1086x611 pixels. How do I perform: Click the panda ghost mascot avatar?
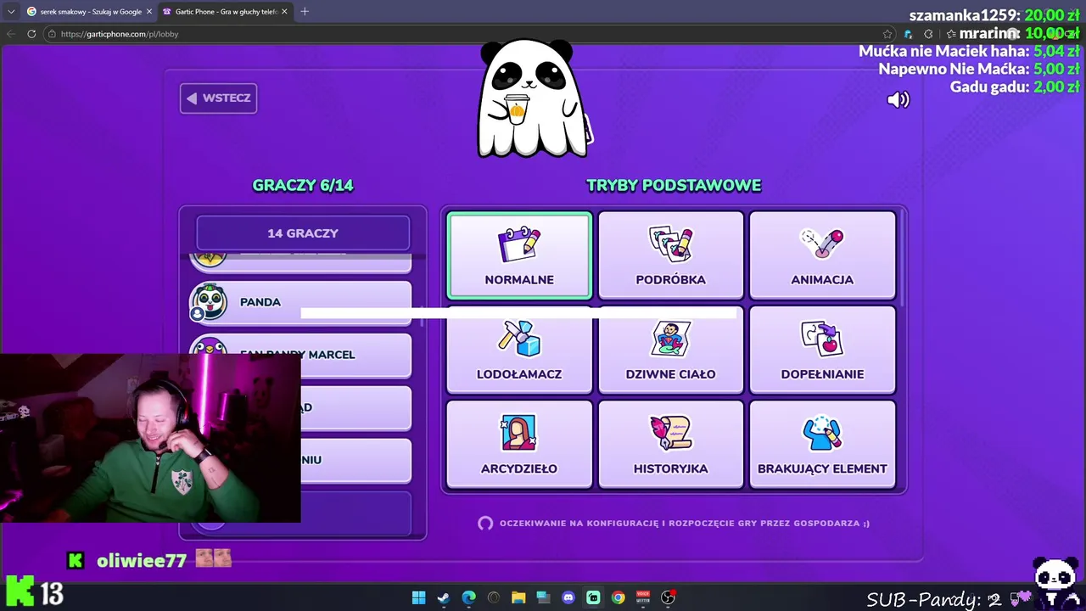tap(532, 98)
